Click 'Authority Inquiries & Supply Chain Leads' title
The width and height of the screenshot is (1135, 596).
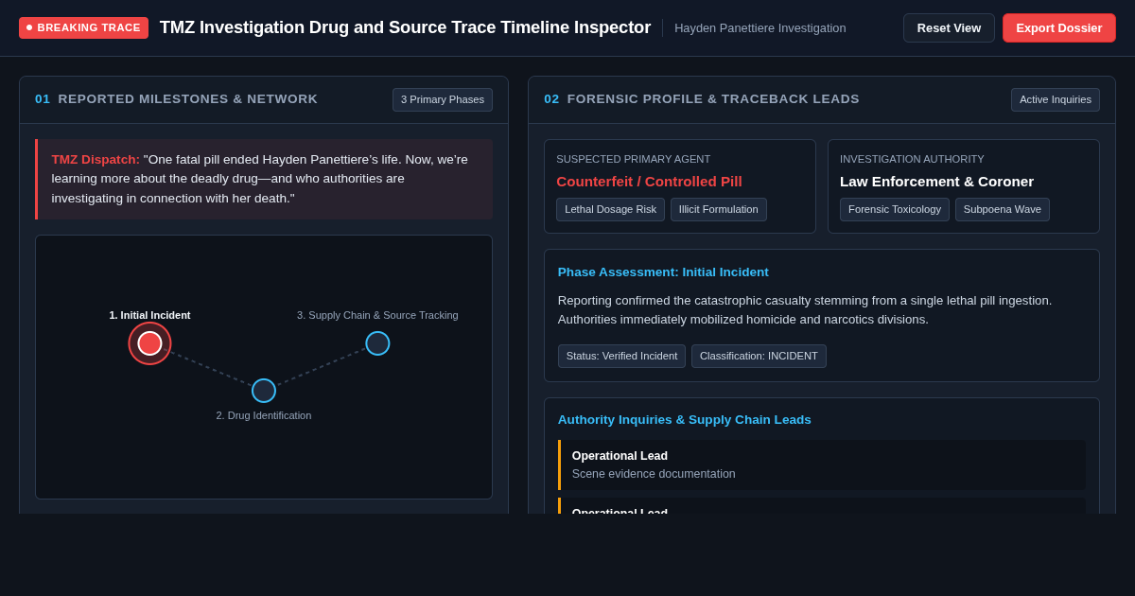point(685,419)
